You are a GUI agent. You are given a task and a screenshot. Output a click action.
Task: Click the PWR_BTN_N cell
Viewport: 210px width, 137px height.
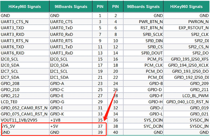pyautogui.click(x=143, y=22)
